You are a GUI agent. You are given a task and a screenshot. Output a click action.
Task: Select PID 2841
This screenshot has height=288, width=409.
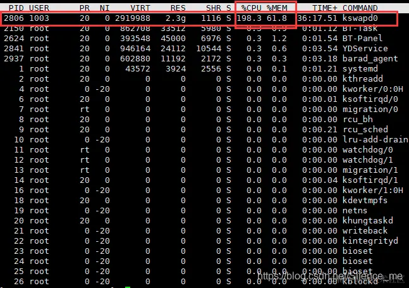click(14, 49)
